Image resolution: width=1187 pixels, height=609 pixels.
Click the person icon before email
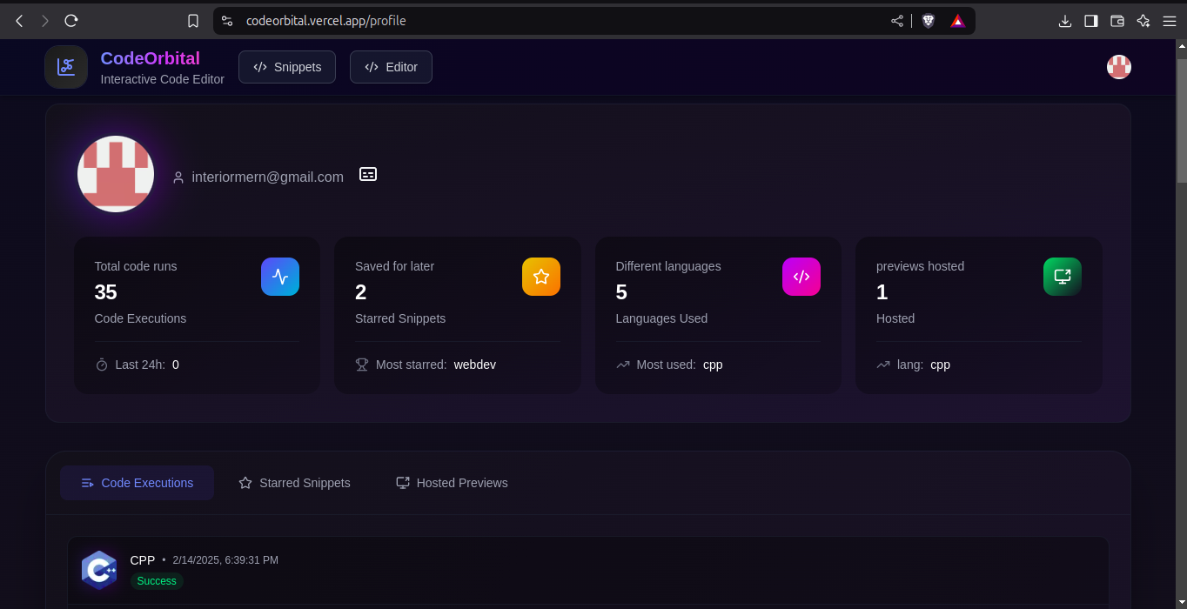(178, 177)
